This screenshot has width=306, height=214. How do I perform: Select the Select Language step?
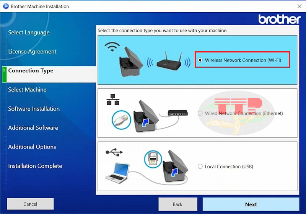tap(29, 33)
